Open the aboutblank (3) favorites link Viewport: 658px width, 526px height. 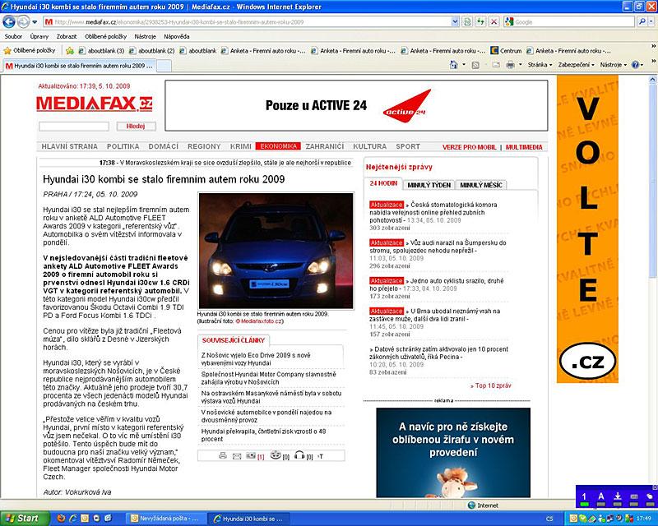click(x=101, y=51)
